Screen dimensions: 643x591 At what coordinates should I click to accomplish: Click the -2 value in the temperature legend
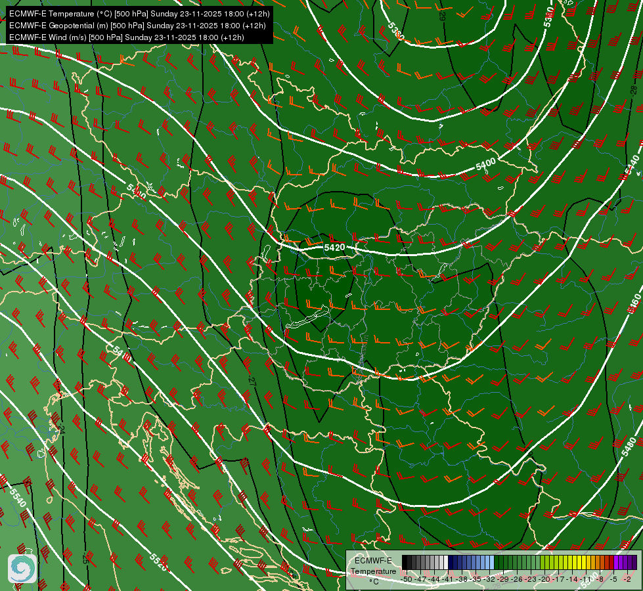tap(627, 579)
